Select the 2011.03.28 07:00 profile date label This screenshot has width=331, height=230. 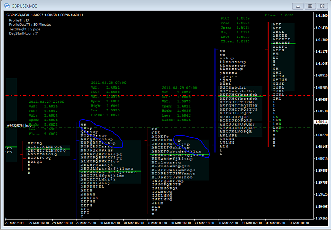[109, 83]
